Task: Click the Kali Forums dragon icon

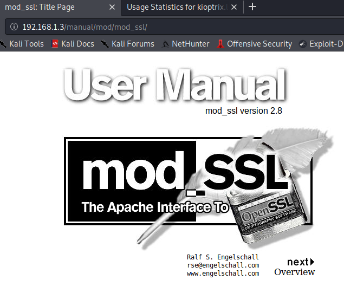Action: [x=105, y=44]
